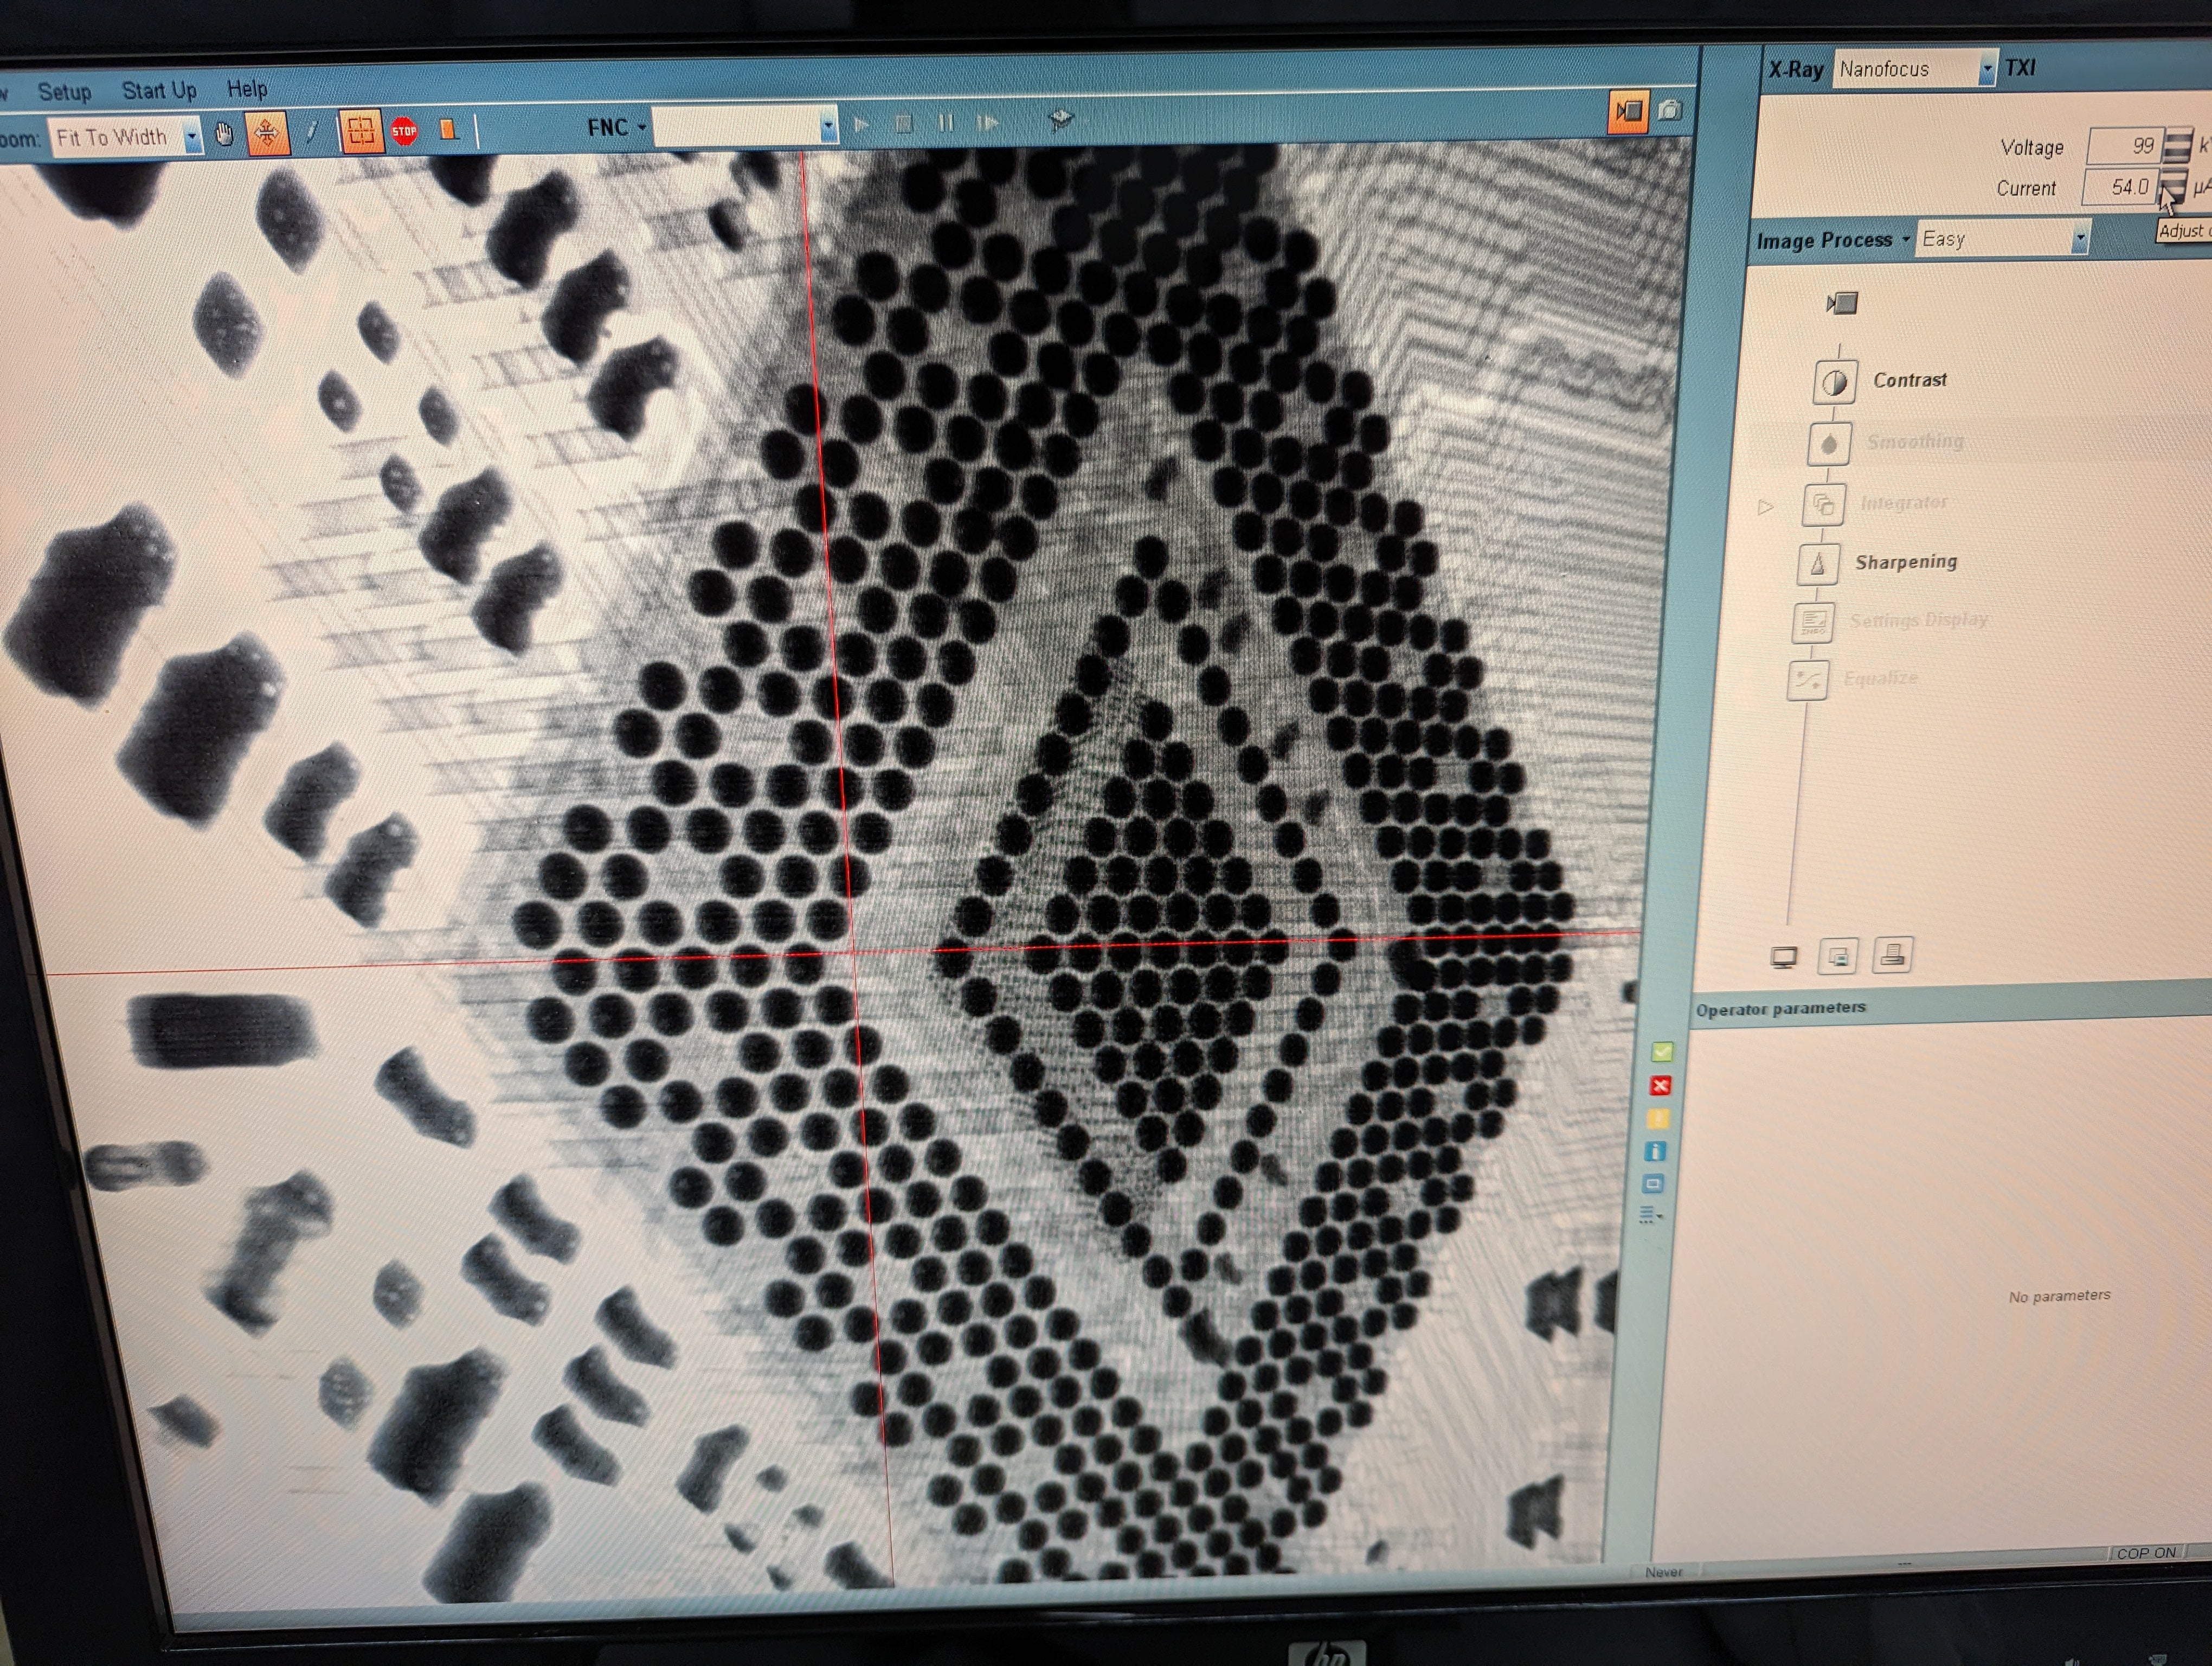The width and height of the screenshot is (2212, 1666).
Task: Click the Voltage stepper control
Action: (2177, 146)
